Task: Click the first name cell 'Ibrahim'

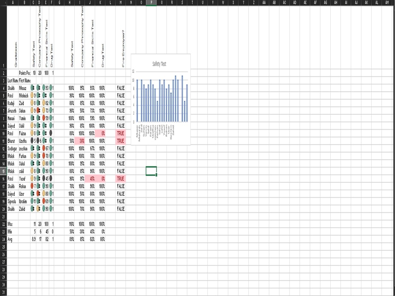Action: 24,201
